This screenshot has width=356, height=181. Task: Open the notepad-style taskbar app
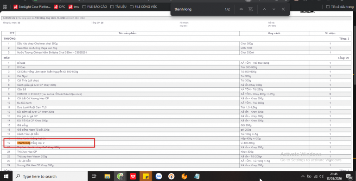(x=197, y=176)
